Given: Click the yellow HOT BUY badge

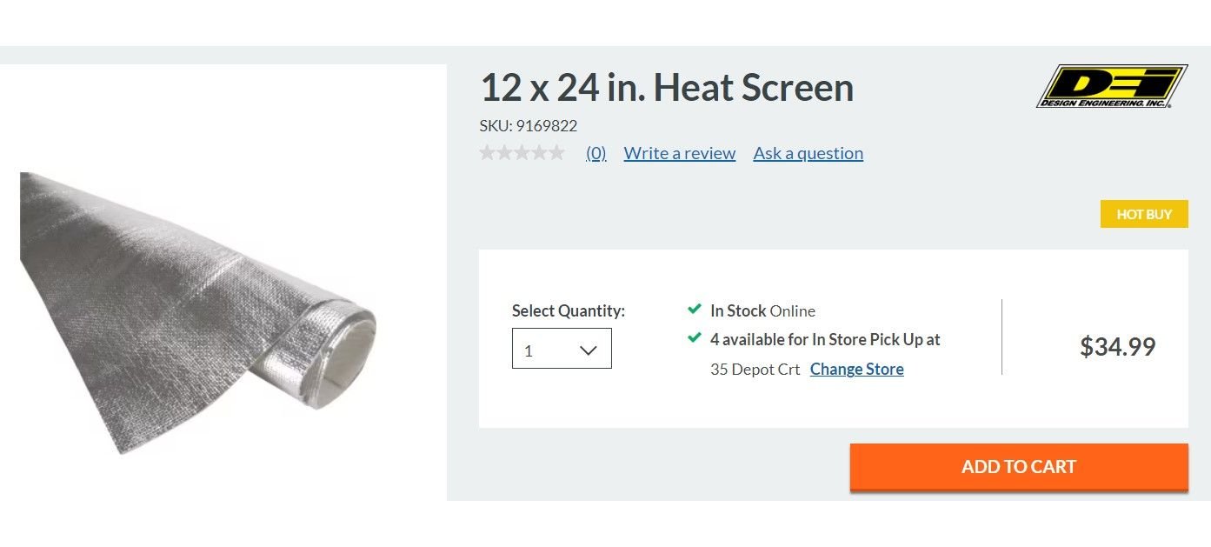Looking at the screenshot, I should tap(1143, 214).
